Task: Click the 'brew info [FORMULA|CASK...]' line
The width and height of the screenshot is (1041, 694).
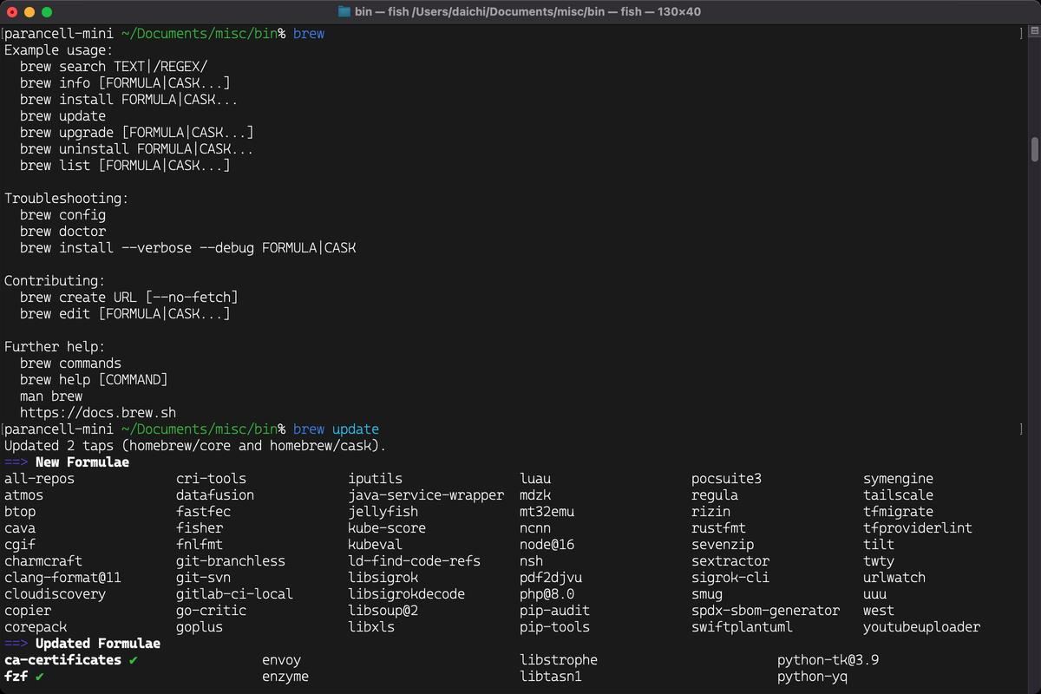Action: [x=125, y=83]
